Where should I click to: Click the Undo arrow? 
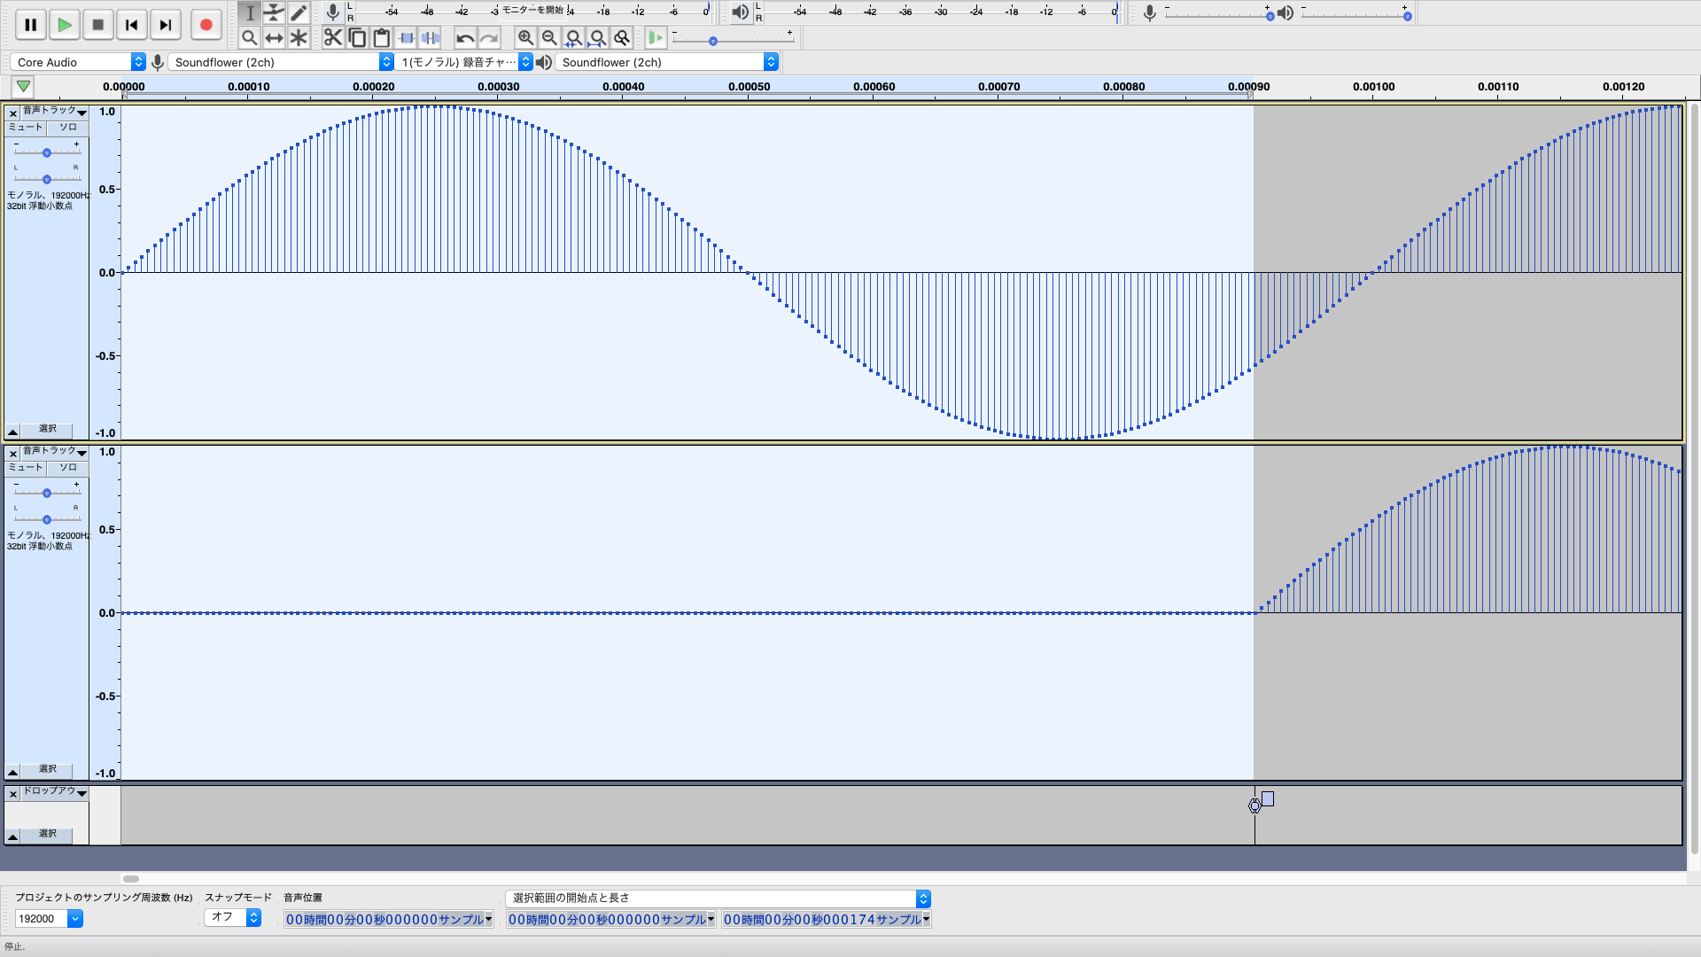(465, 37)
